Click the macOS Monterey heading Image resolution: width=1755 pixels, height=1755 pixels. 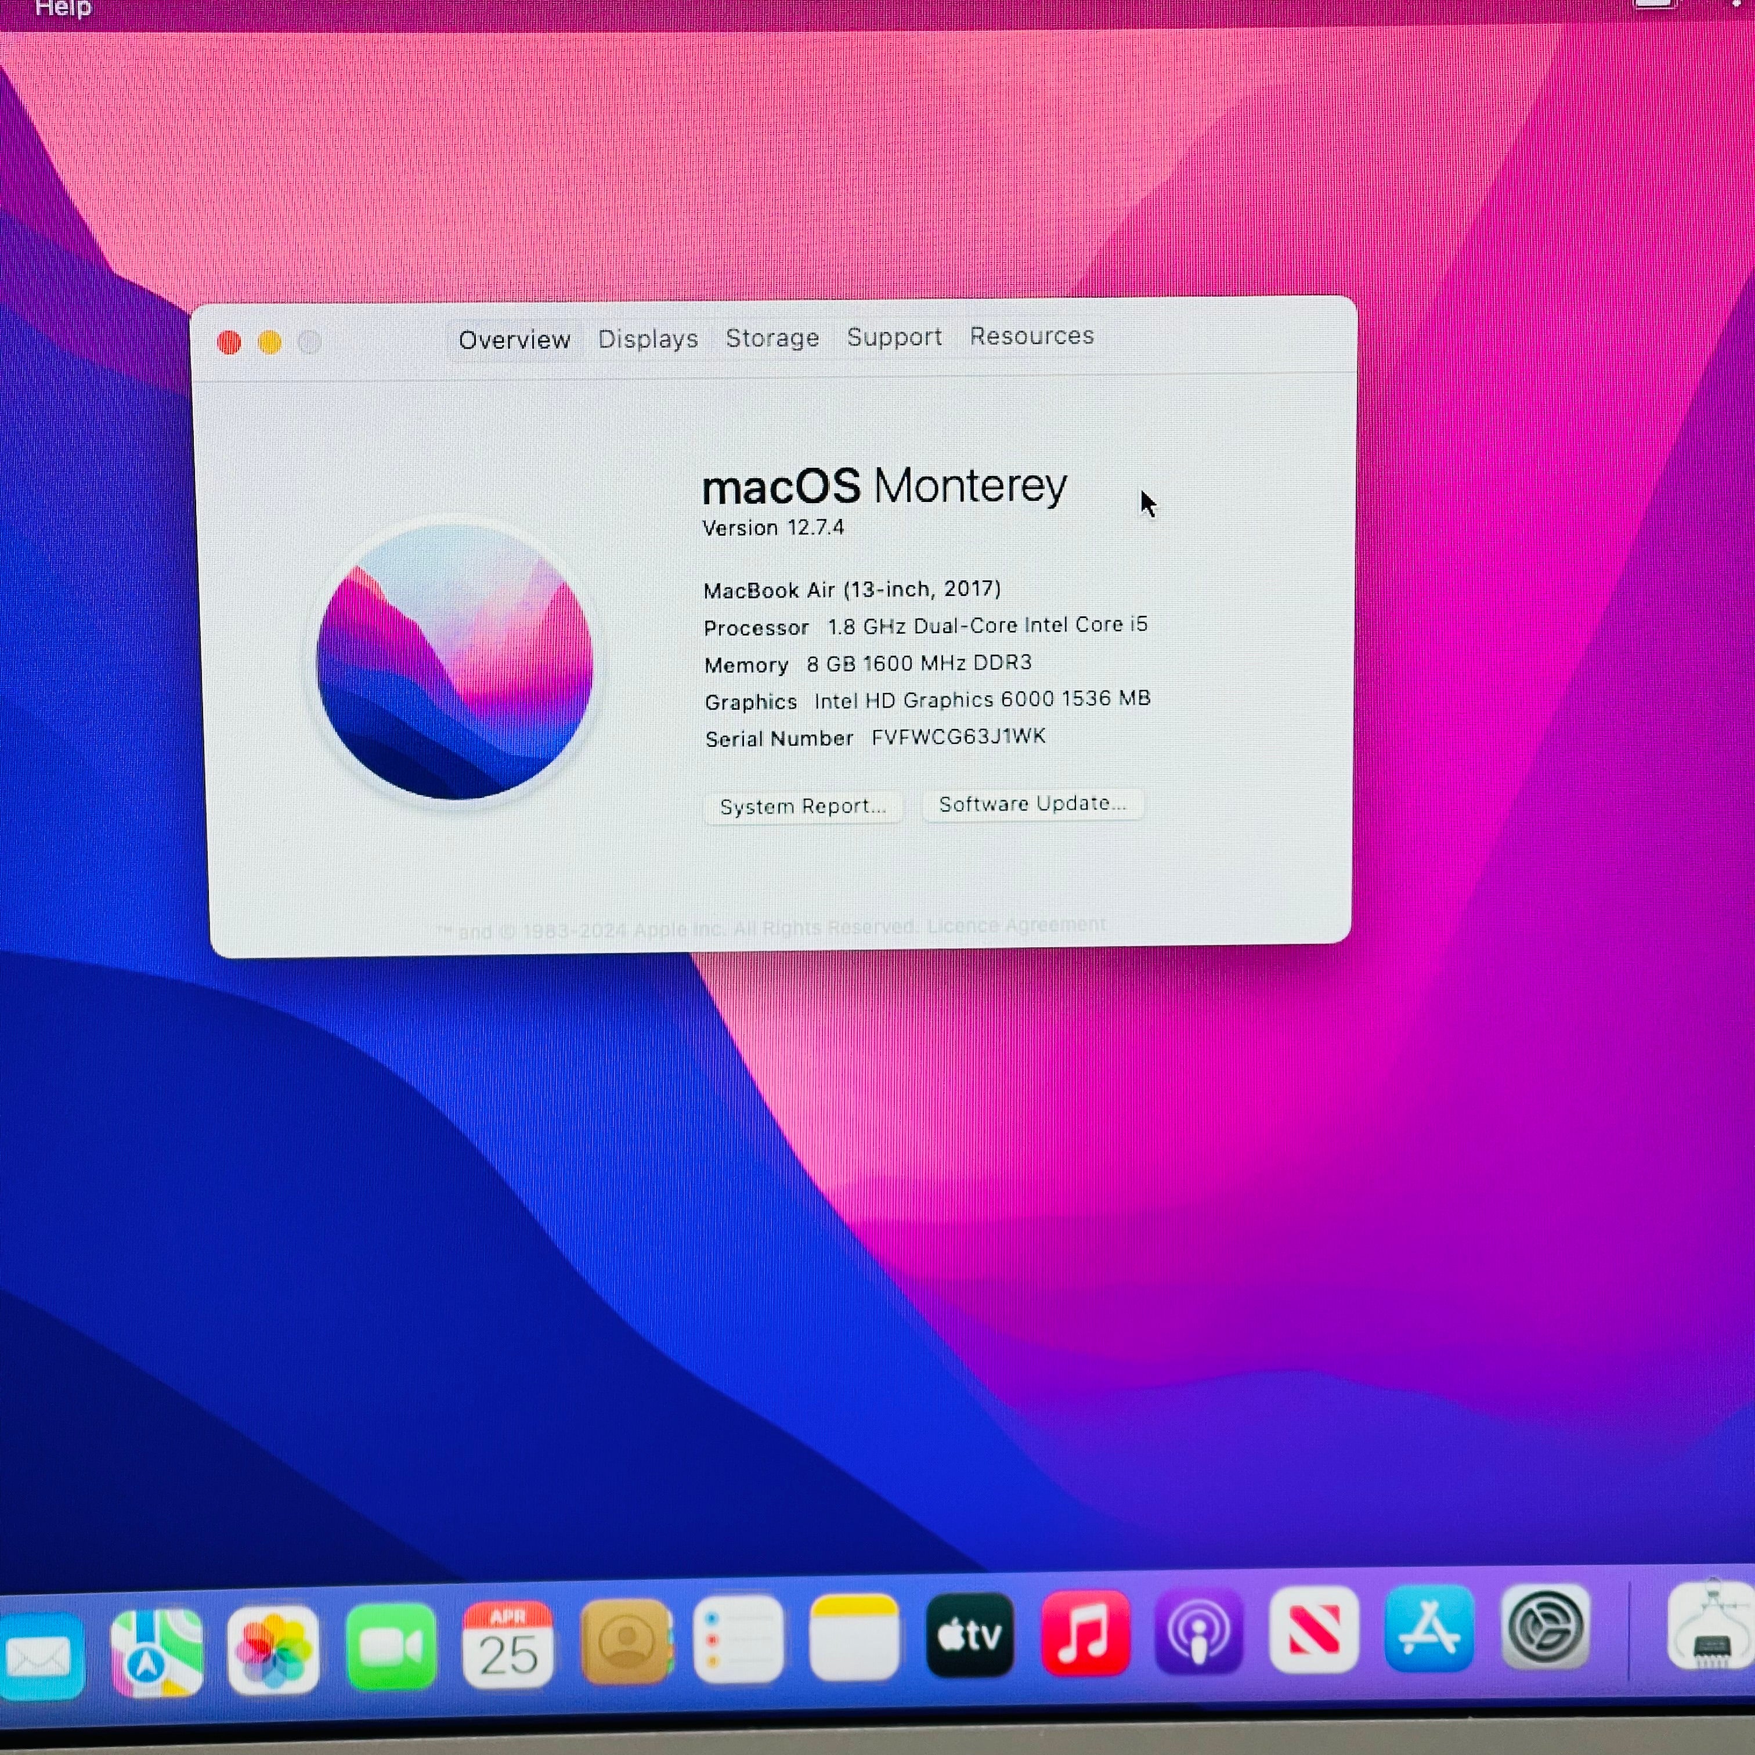pos(884,486)
